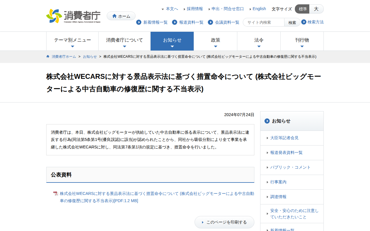This screenshot has height=231, width=370.
Task: Click the home icon in the breadcrumb
Action: point(48,57)
